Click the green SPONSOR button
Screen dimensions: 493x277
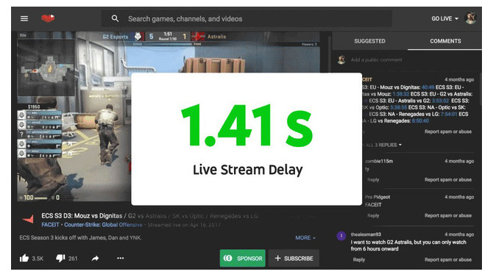tap(242, 258)
